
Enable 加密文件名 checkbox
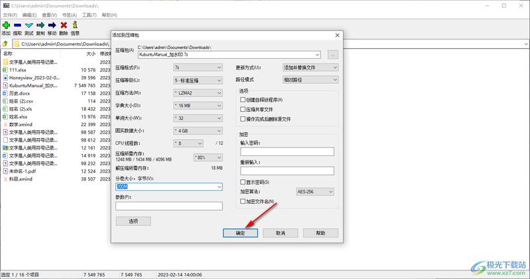[242, 202]
